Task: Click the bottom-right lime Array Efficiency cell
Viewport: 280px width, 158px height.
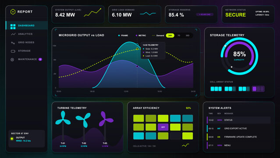Action: click(x=188, y=136)
